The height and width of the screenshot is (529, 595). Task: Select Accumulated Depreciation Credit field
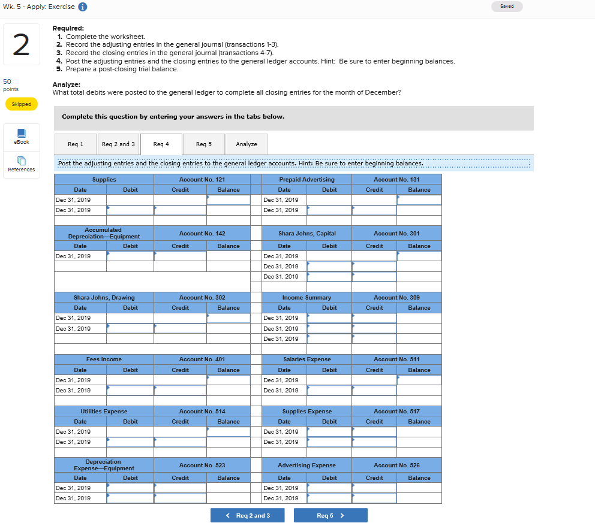[181, 256]
